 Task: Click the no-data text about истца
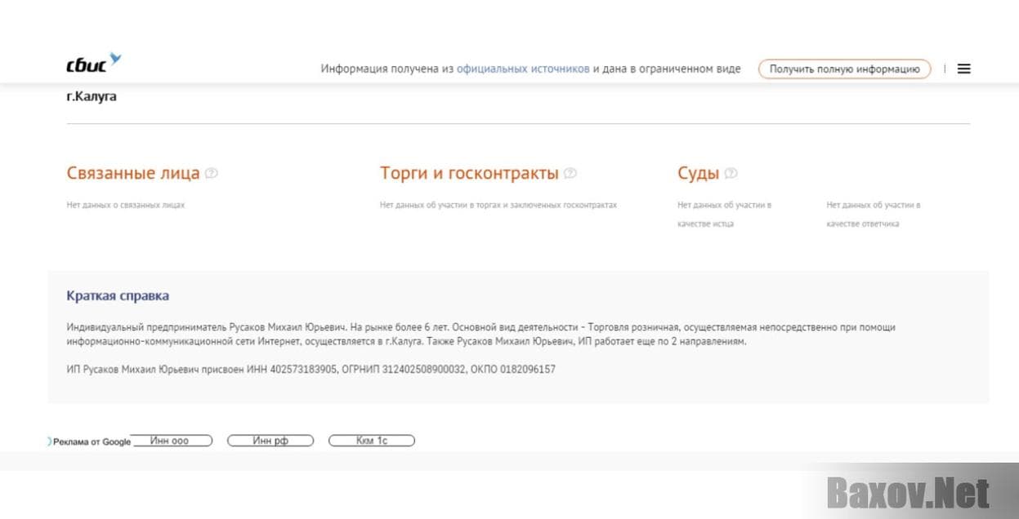tap(724, 214)
